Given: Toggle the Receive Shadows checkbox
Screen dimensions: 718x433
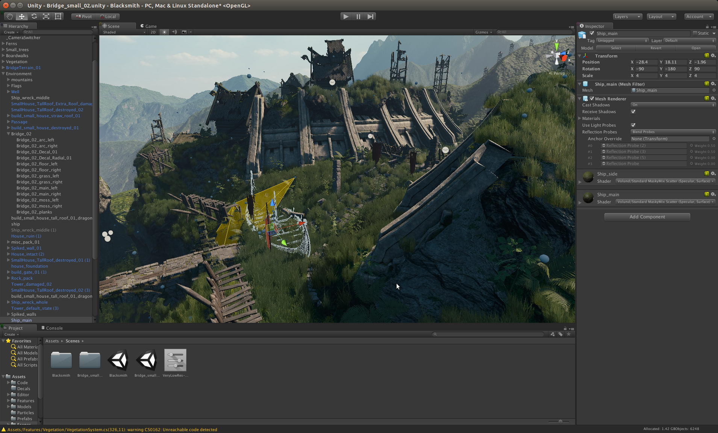Looking at the screenshot, I should point(633,112).
